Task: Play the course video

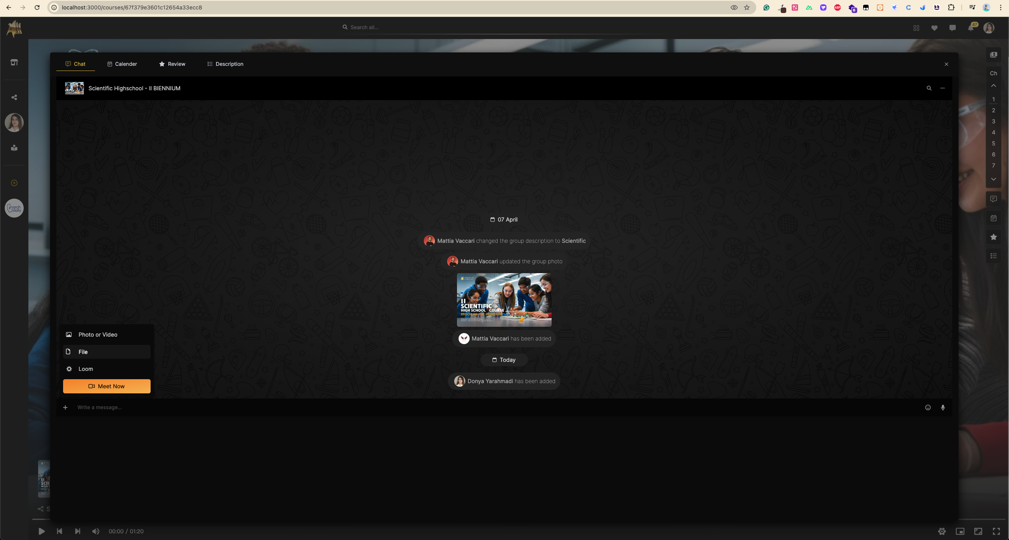Action: pos(41,531)
